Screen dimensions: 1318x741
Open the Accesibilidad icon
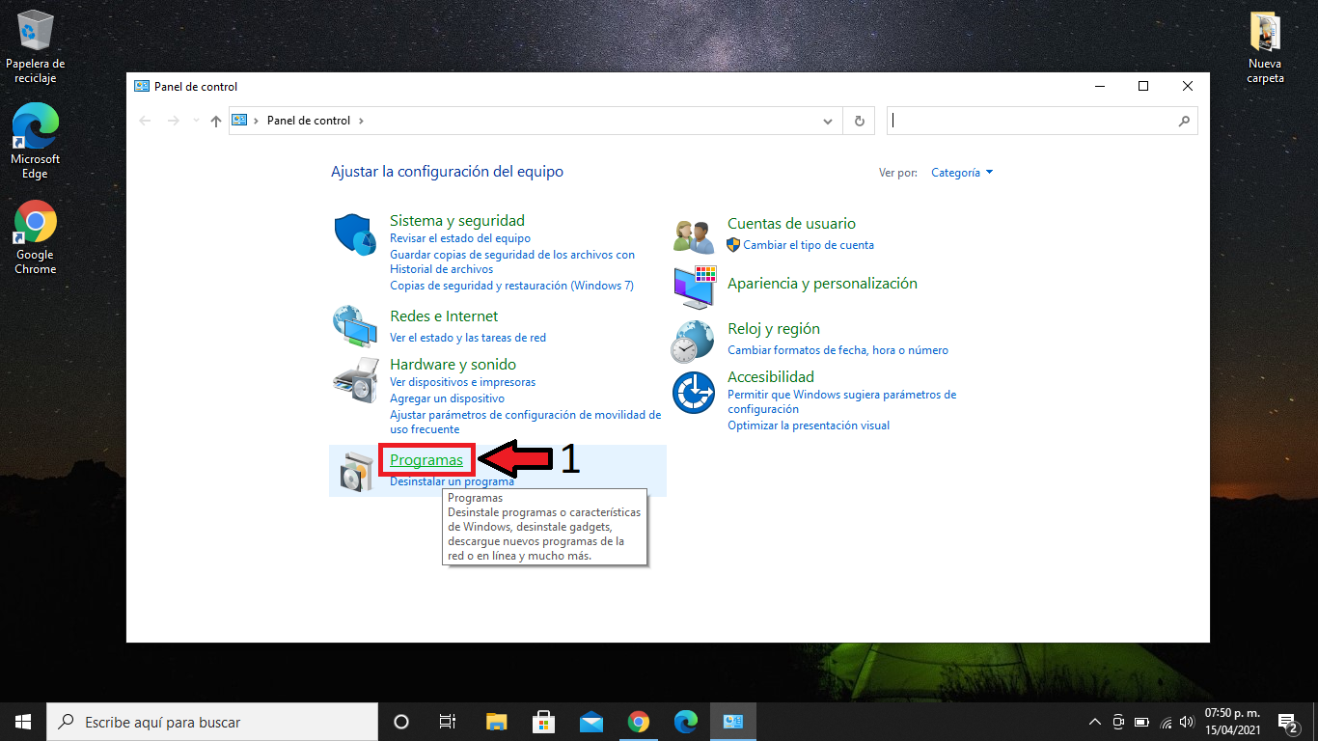coord(694,393)
